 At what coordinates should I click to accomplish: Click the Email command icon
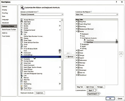coord(22,44)
